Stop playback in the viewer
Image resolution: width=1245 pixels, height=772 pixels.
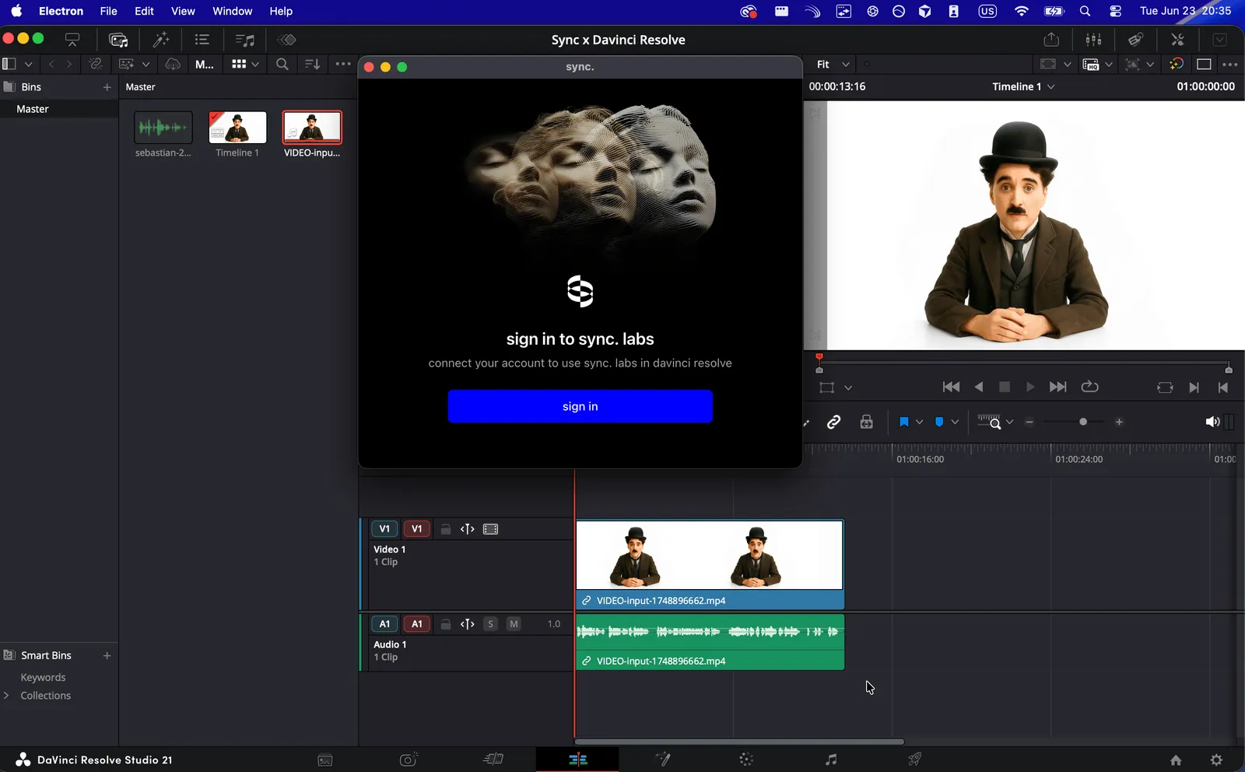(x=1005, y=387)
